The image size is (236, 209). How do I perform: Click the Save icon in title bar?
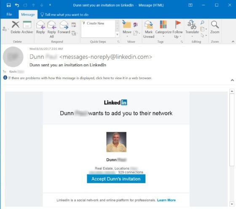pos(8,5)
